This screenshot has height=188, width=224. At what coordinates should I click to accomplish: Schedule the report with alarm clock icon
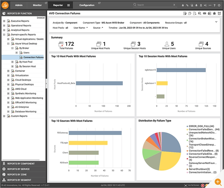pyautogui.click(x=219, y=13)
